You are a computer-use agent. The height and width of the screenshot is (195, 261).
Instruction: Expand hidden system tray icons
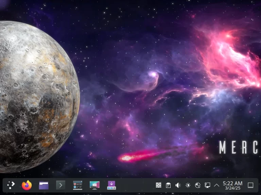click(x=216, y=185)
